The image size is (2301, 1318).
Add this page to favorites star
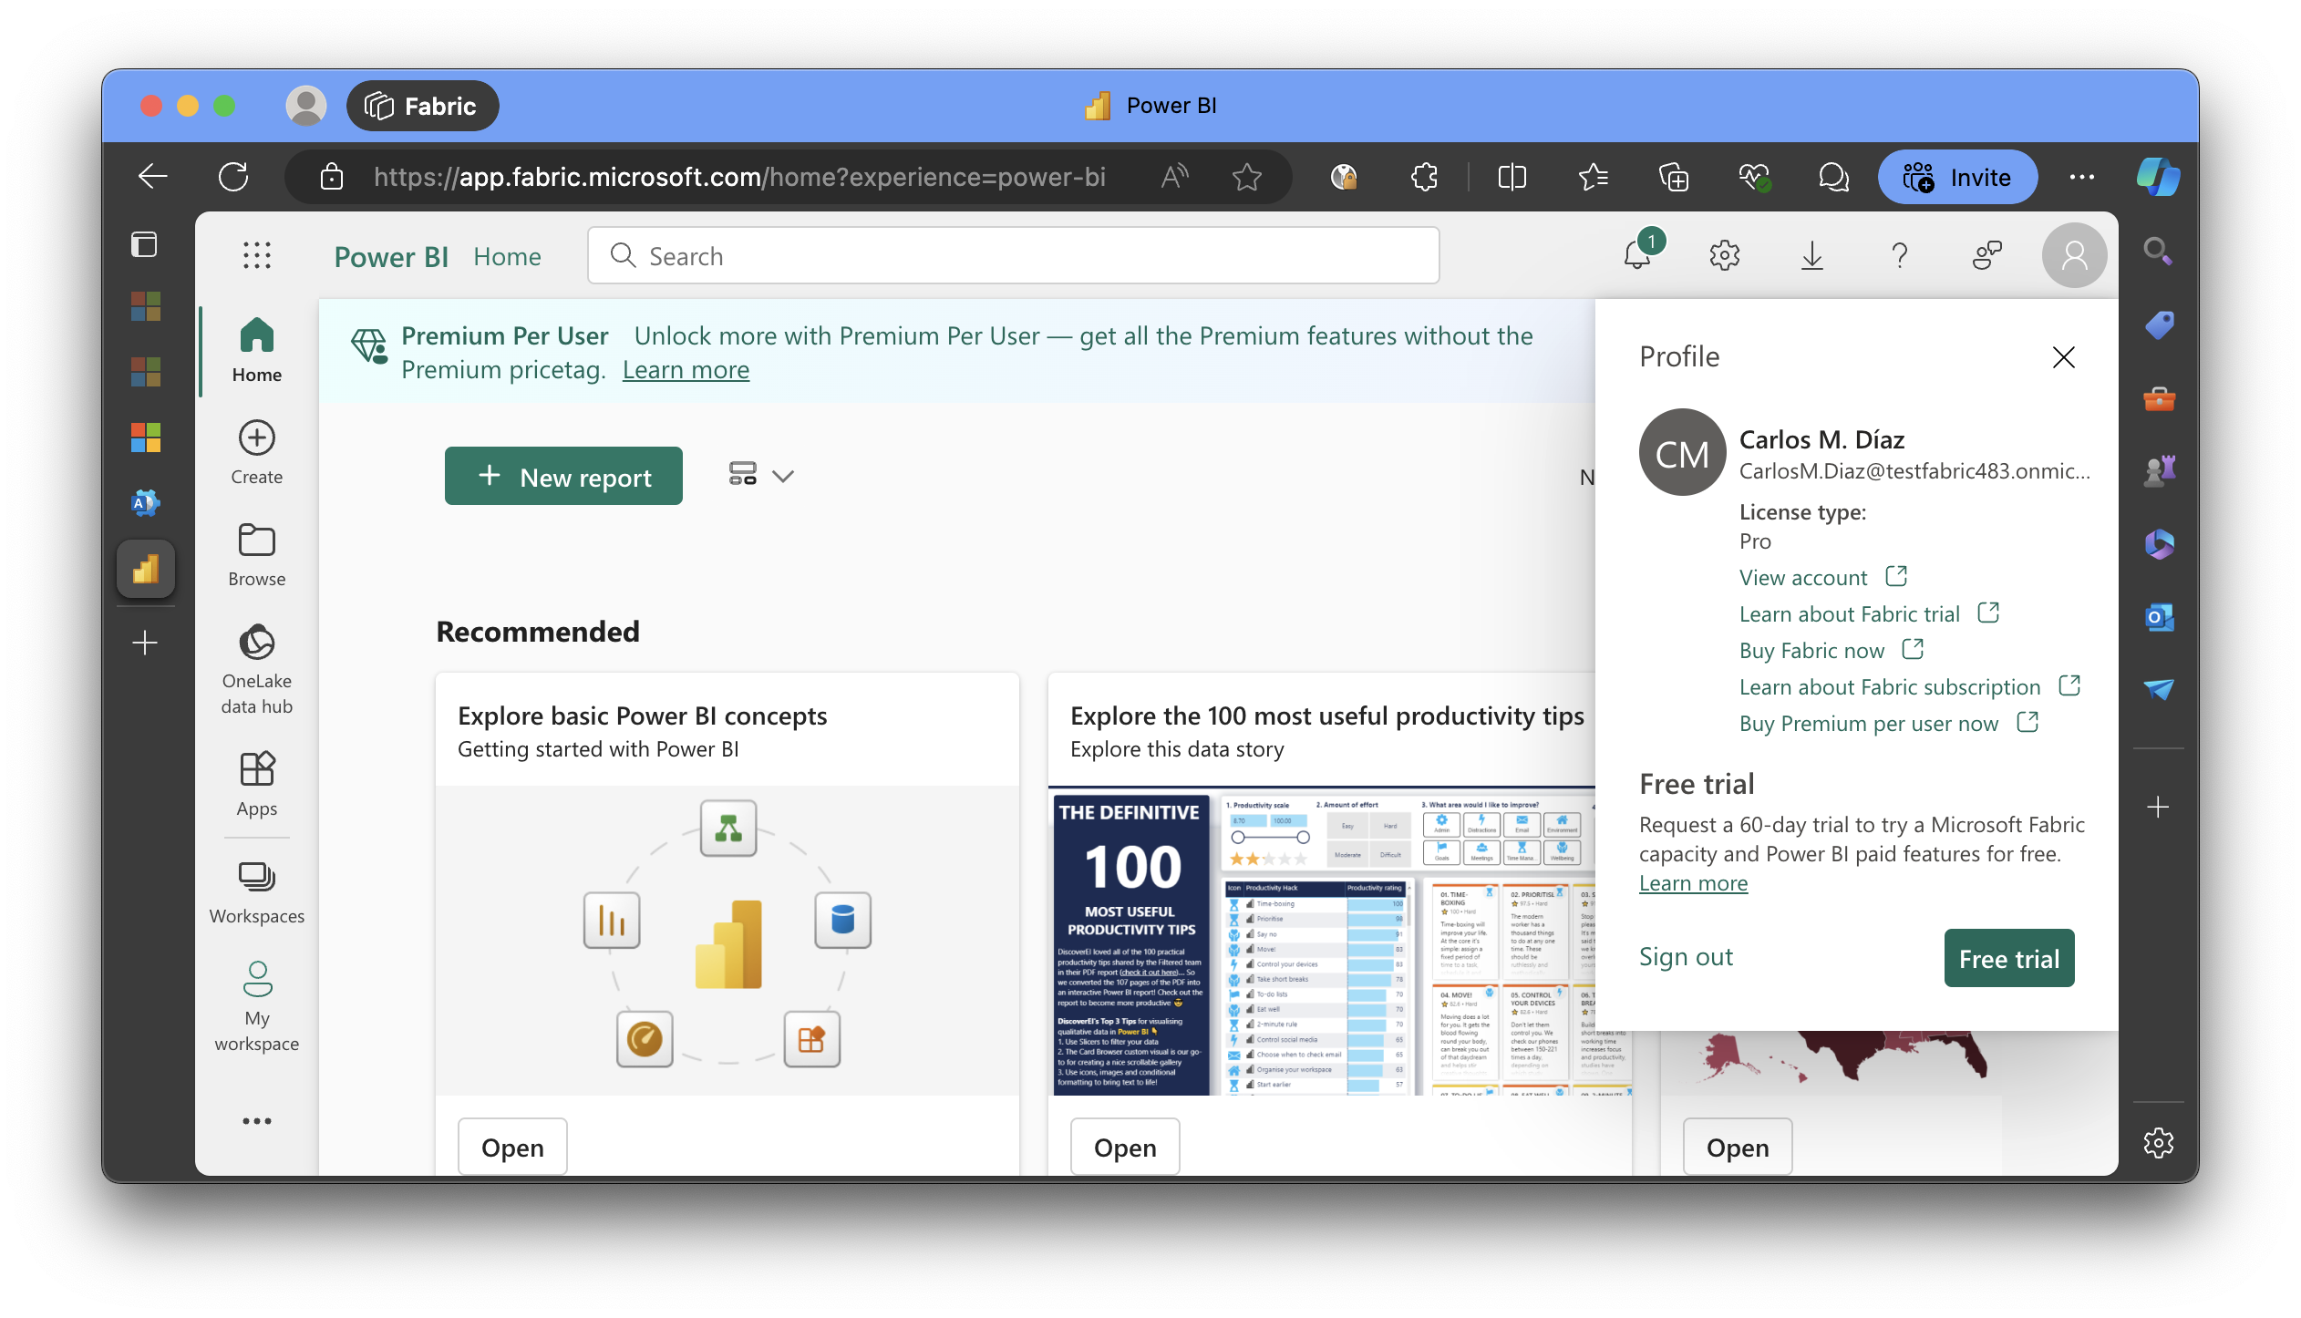coord(1246,177)
